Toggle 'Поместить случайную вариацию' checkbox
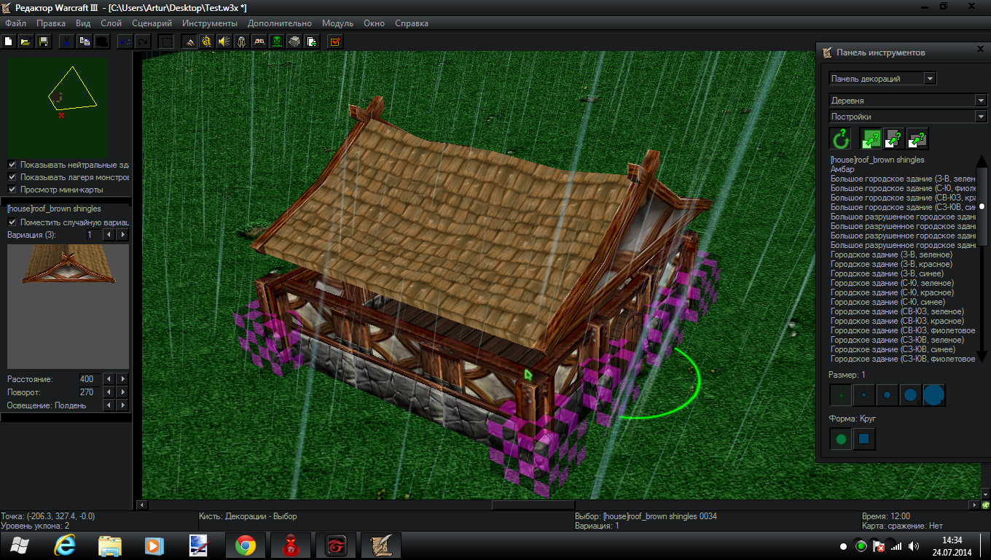Screen dimensions: 991x560 pyautogui.click(x=12, y=222)
